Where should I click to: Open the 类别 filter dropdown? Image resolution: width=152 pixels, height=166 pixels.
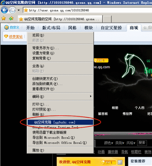click(120, 143)
